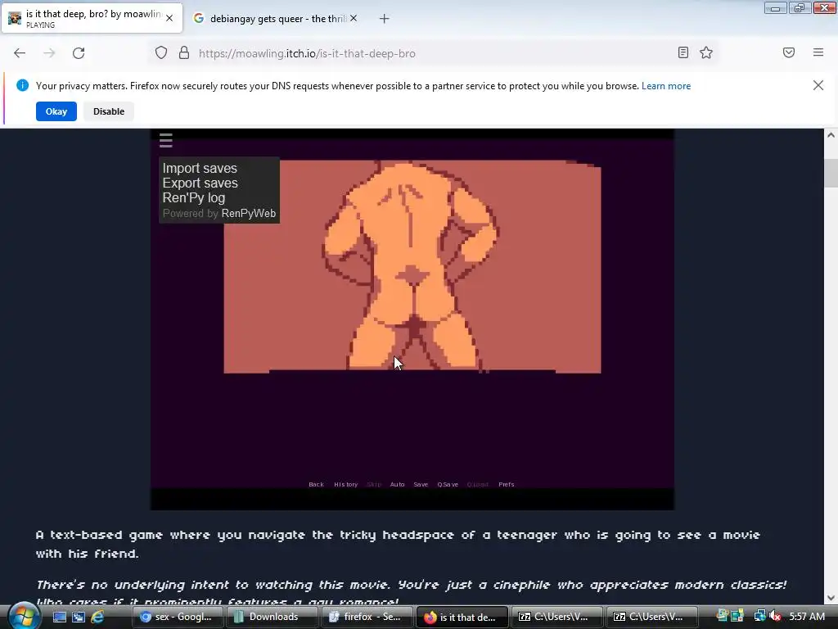Click the taskbar clock showing 5:57 AM

(x=807, y=617)
